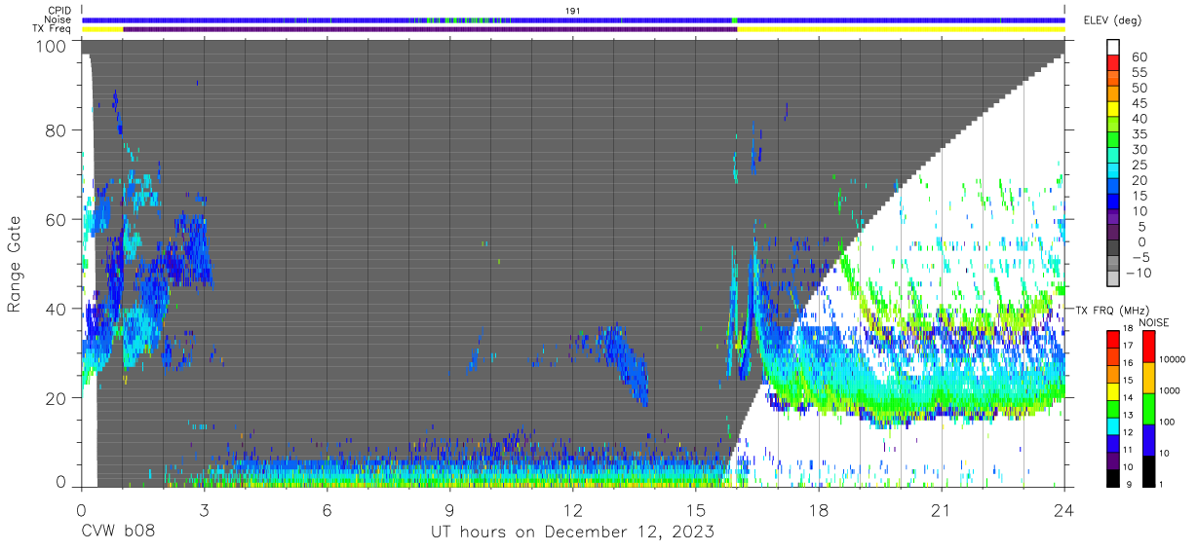Click the UT hours on December 12, 2023 title
Screen dimensions: 1197x552
[573, 533]
